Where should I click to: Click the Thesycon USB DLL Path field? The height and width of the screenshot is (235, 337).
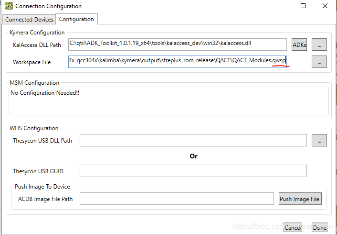[193, 140]
